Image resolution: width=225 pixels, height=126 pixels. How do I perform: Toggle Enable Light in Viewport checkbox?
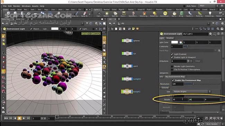(x=172, y=57)
